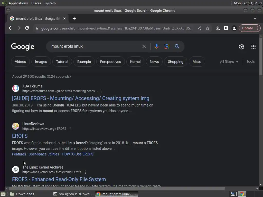Click LinuxReviews site favicon
Viewport: 263px width, 197px height.
point(16,126)
